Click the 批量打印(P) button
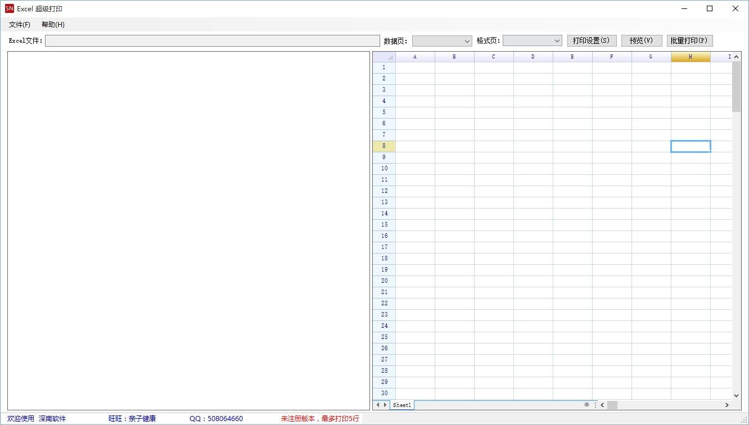This screenshot has height=425, width=749. click(x=689, y=40)
